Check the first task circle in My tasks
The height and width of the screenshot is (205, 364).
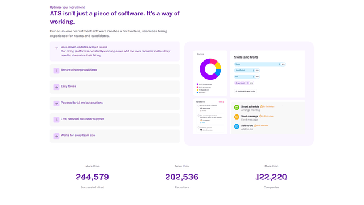[x=198, y=106]
